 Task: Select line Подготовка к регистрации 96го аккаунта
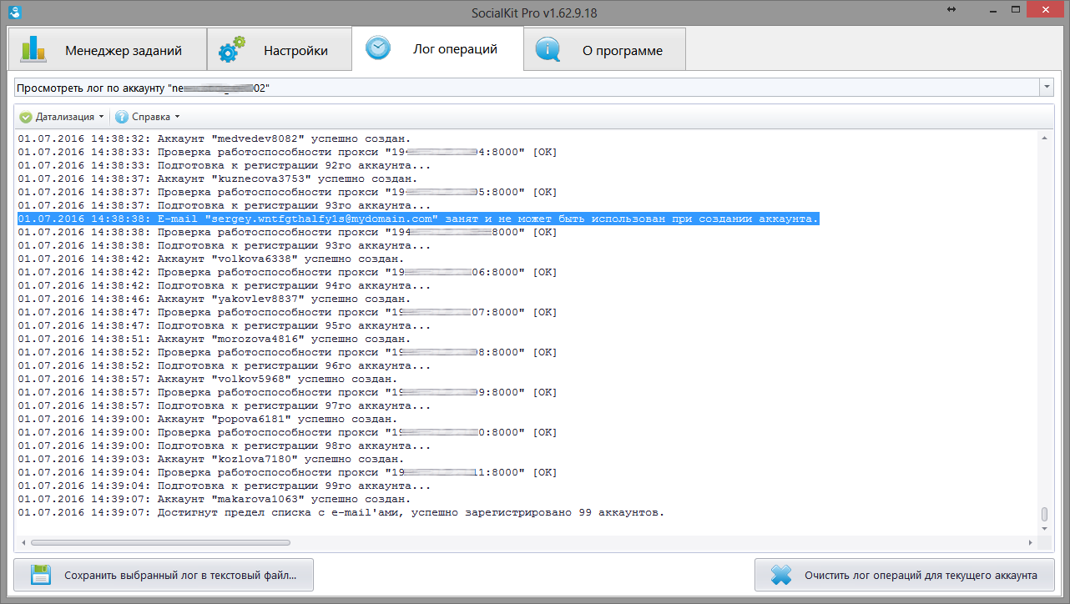click(x=225, y=365)
